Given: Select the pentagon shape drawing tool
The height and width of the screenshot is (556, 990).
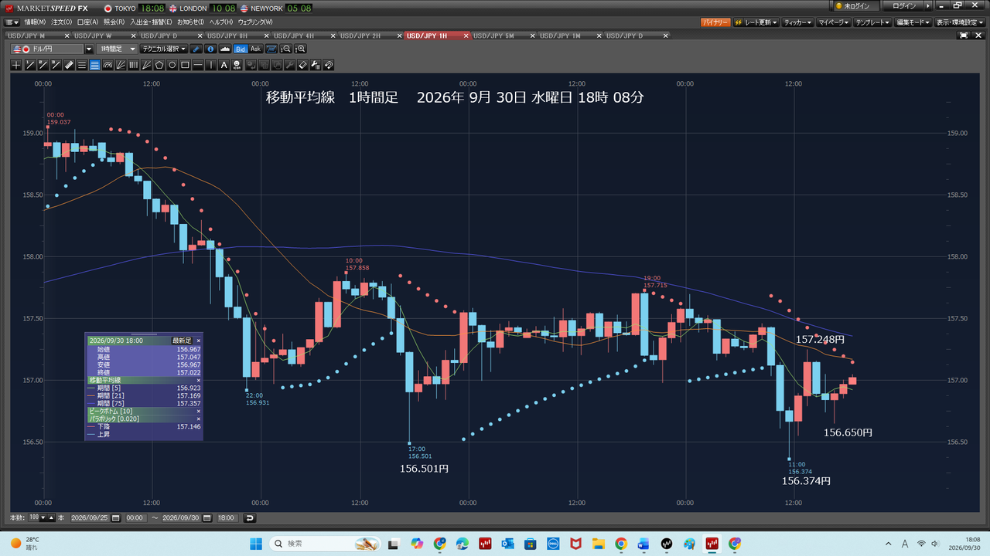Looking at the screenshot, I should 159,65.
